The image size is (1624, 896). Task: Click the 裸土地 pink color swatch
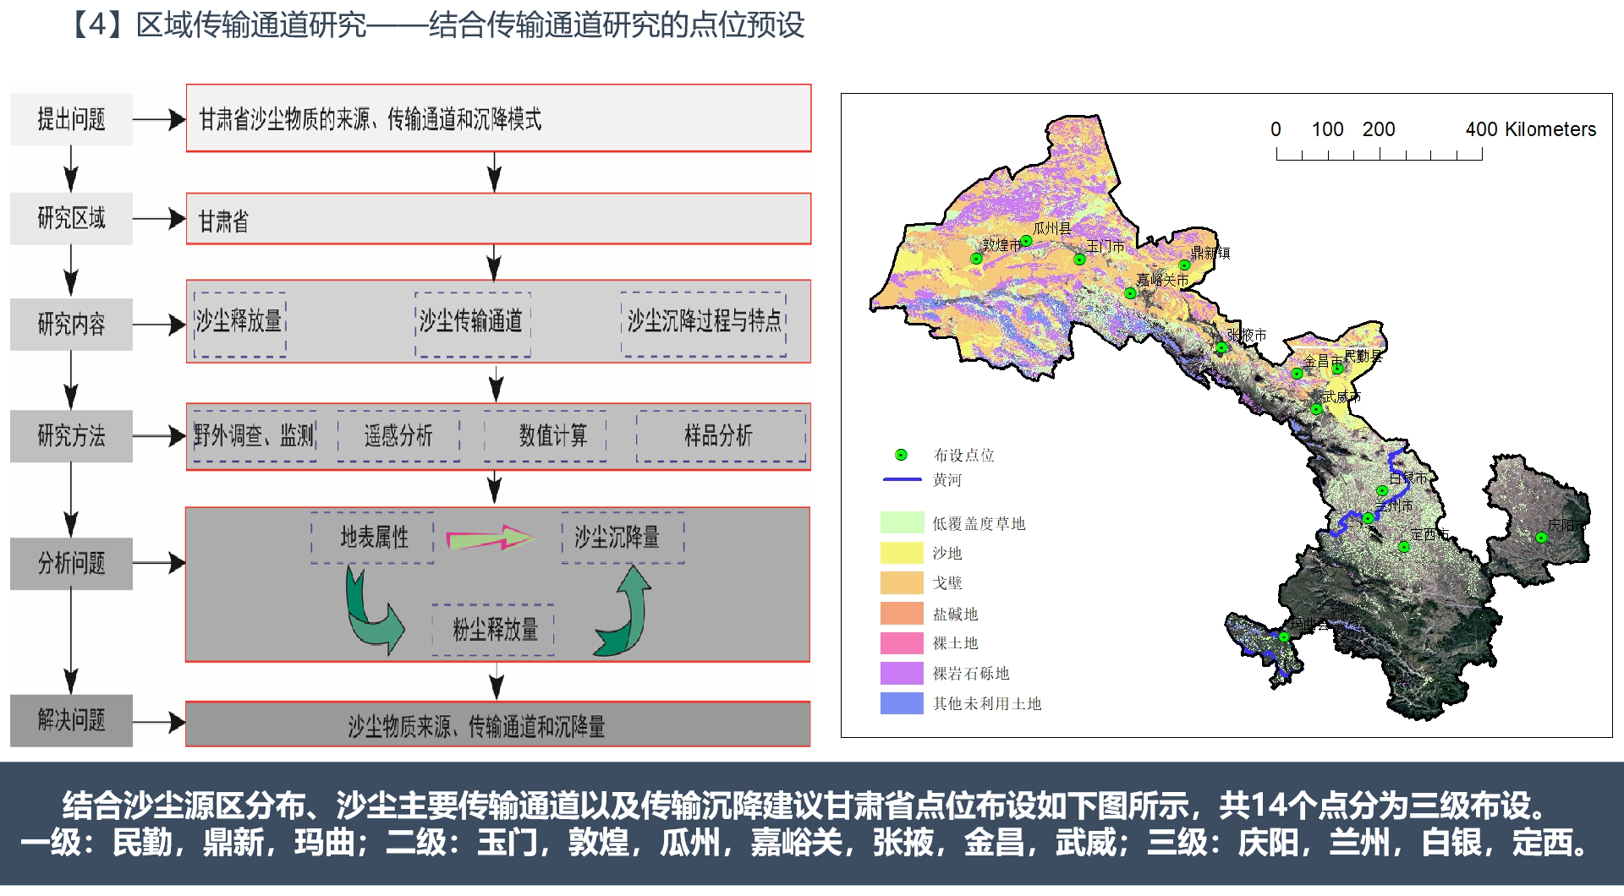pos(901,643)
